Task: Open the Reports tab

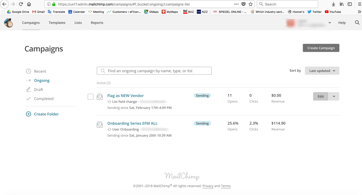Action: (97, 23)
